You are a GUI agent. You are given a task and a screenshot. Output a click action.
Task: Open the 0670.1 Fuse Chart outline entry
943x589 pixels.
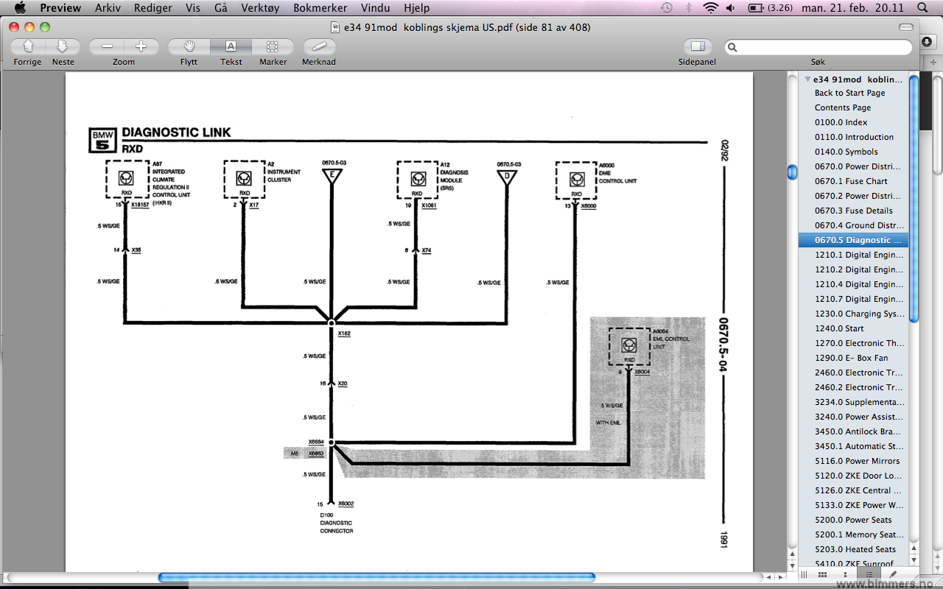tap(851, 181)
